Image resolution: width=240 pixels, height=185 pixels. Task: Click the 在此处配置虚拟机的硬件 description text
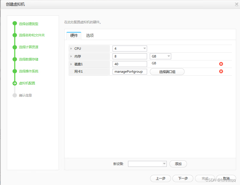83,22
